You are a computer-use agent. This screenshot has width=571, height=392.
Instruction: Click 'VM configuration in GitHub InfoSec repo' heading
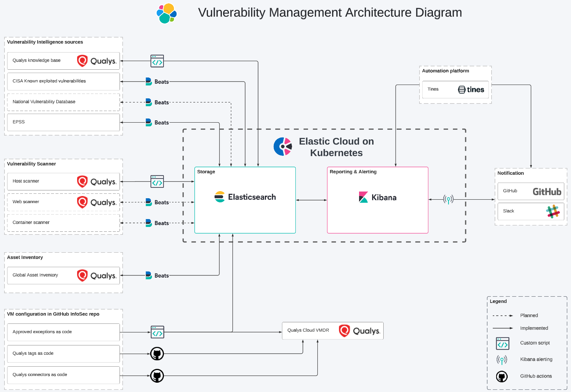pos(53,314)
